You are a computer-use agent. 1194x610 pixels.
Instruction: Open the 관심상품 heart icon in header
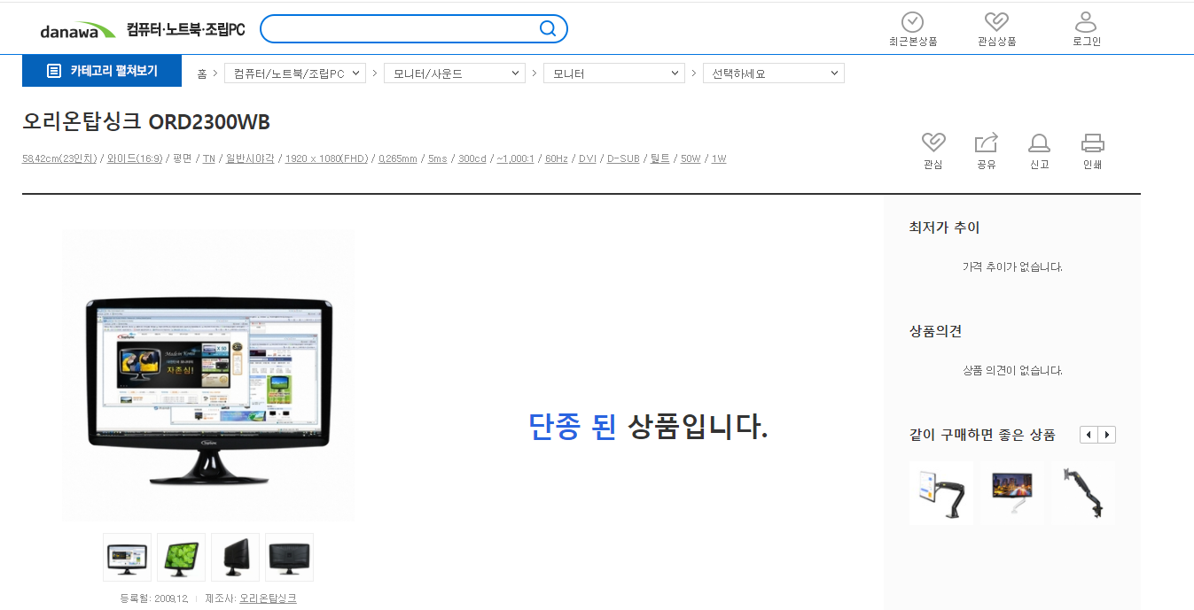(997, 22)
